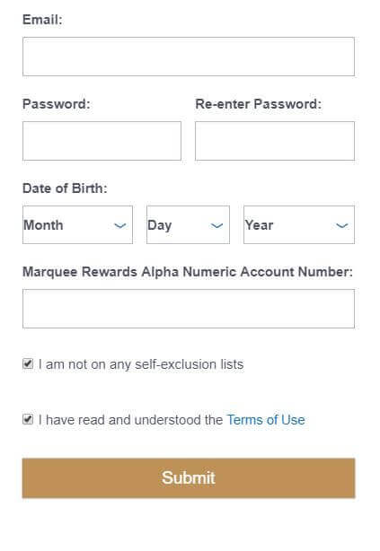Screen dimensions: 380x551
Task: Submit the registration form
Action: tap(189, 478)
